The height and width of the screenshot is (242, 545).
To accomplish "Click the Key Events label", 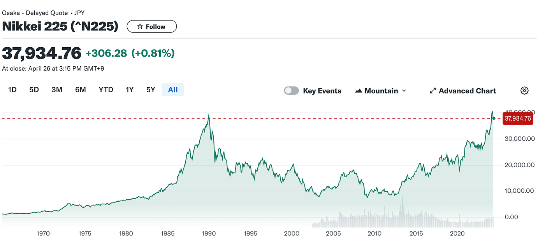I will pyautogui.click(x=322, y=91).
